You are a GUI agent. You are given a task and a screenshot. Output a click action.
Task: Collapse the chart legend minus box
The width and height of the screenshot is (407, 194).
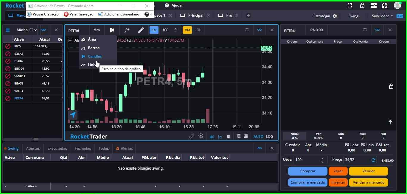(x=70, y=40)
